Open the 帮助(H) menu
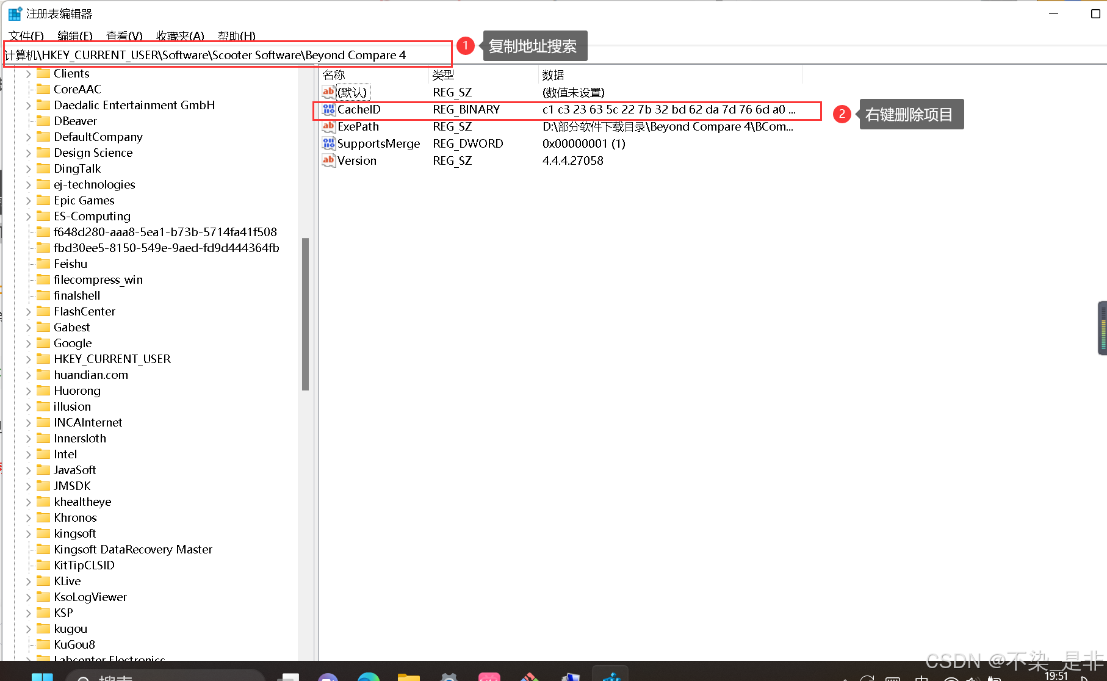 coord(237,36)
